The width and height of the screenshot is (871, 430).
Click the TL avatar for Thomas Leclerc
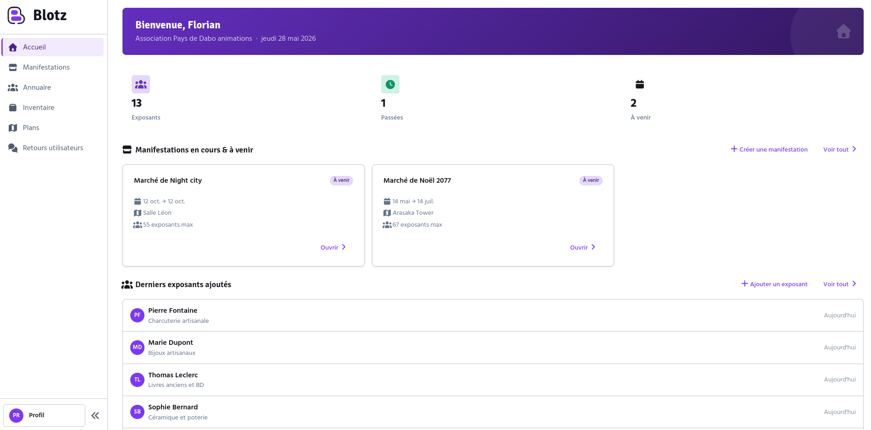137,380
